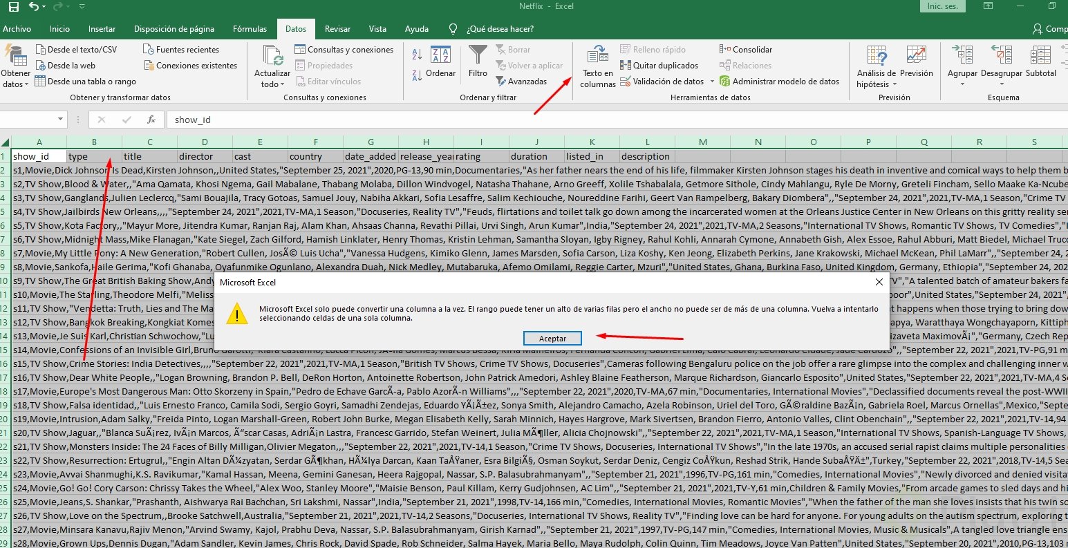
Task: Select the "director" header cell
Action: [205, 156]
